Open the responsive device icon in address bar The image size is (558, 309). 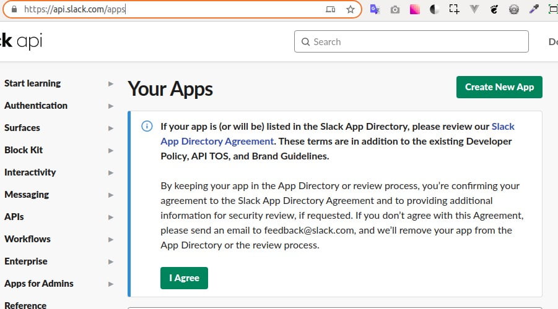pyautogui.click(x=331, y=9)
